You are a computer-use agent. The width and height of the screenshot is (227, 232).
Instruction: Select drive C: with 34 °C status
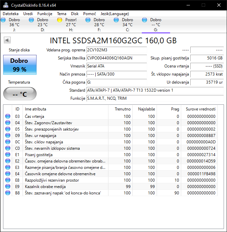128,25
